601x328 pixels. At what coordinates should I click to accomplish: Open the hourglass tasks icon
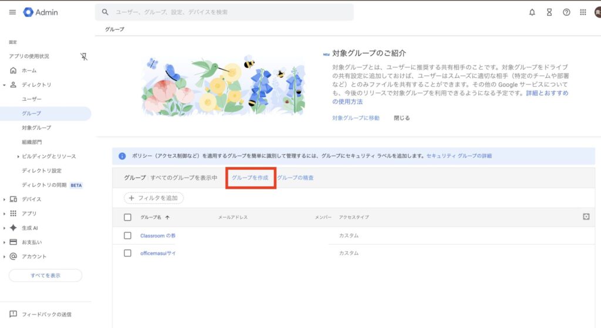[549, 12]
